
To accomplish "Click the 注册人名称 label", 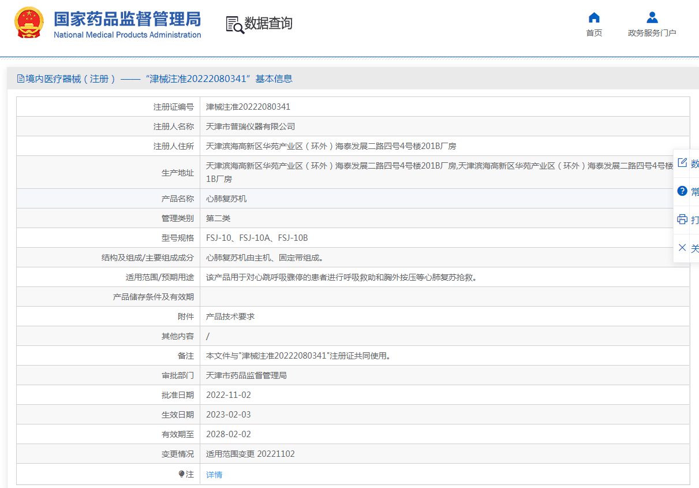I will [x=174, y=126].
